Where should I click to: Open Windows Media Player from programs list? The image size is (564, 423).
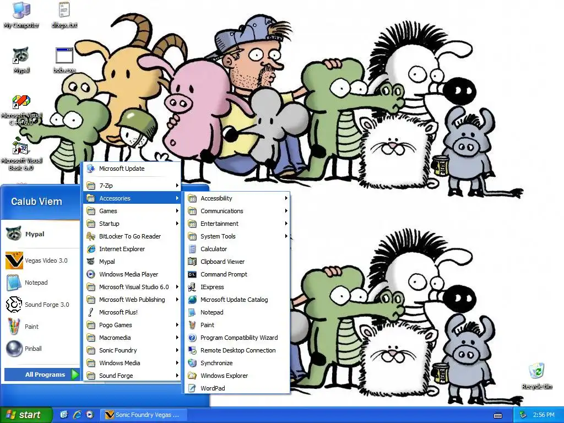(132, 274)
